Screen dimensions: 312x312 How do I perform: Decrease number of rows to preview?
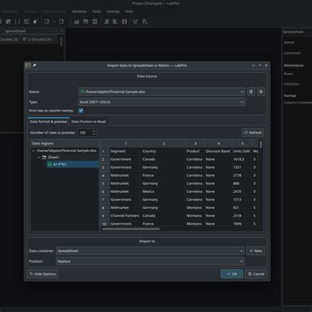[94, 134]
